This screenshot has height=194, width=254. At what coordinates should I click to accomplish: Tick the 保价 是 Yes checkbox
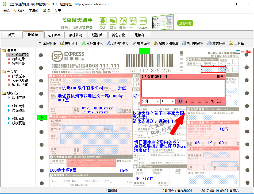pos(136,159)
